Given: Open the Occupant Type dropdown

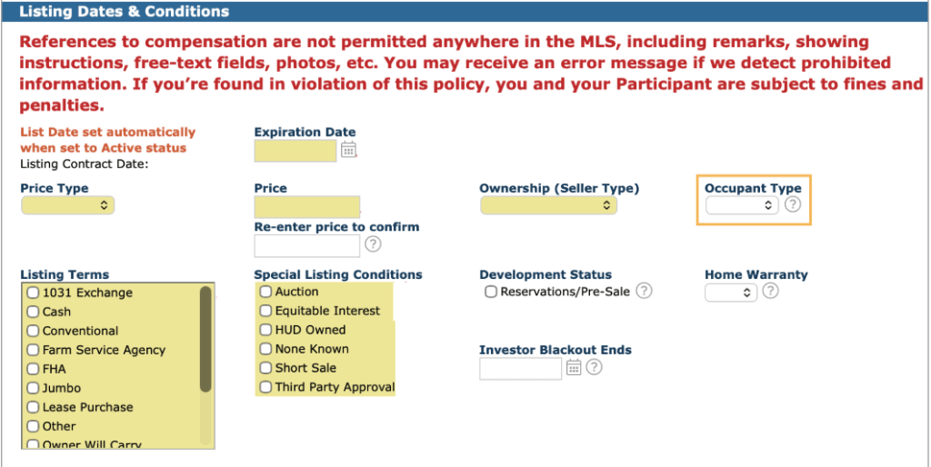Looking at the screenshot, I should coord(742,205).
